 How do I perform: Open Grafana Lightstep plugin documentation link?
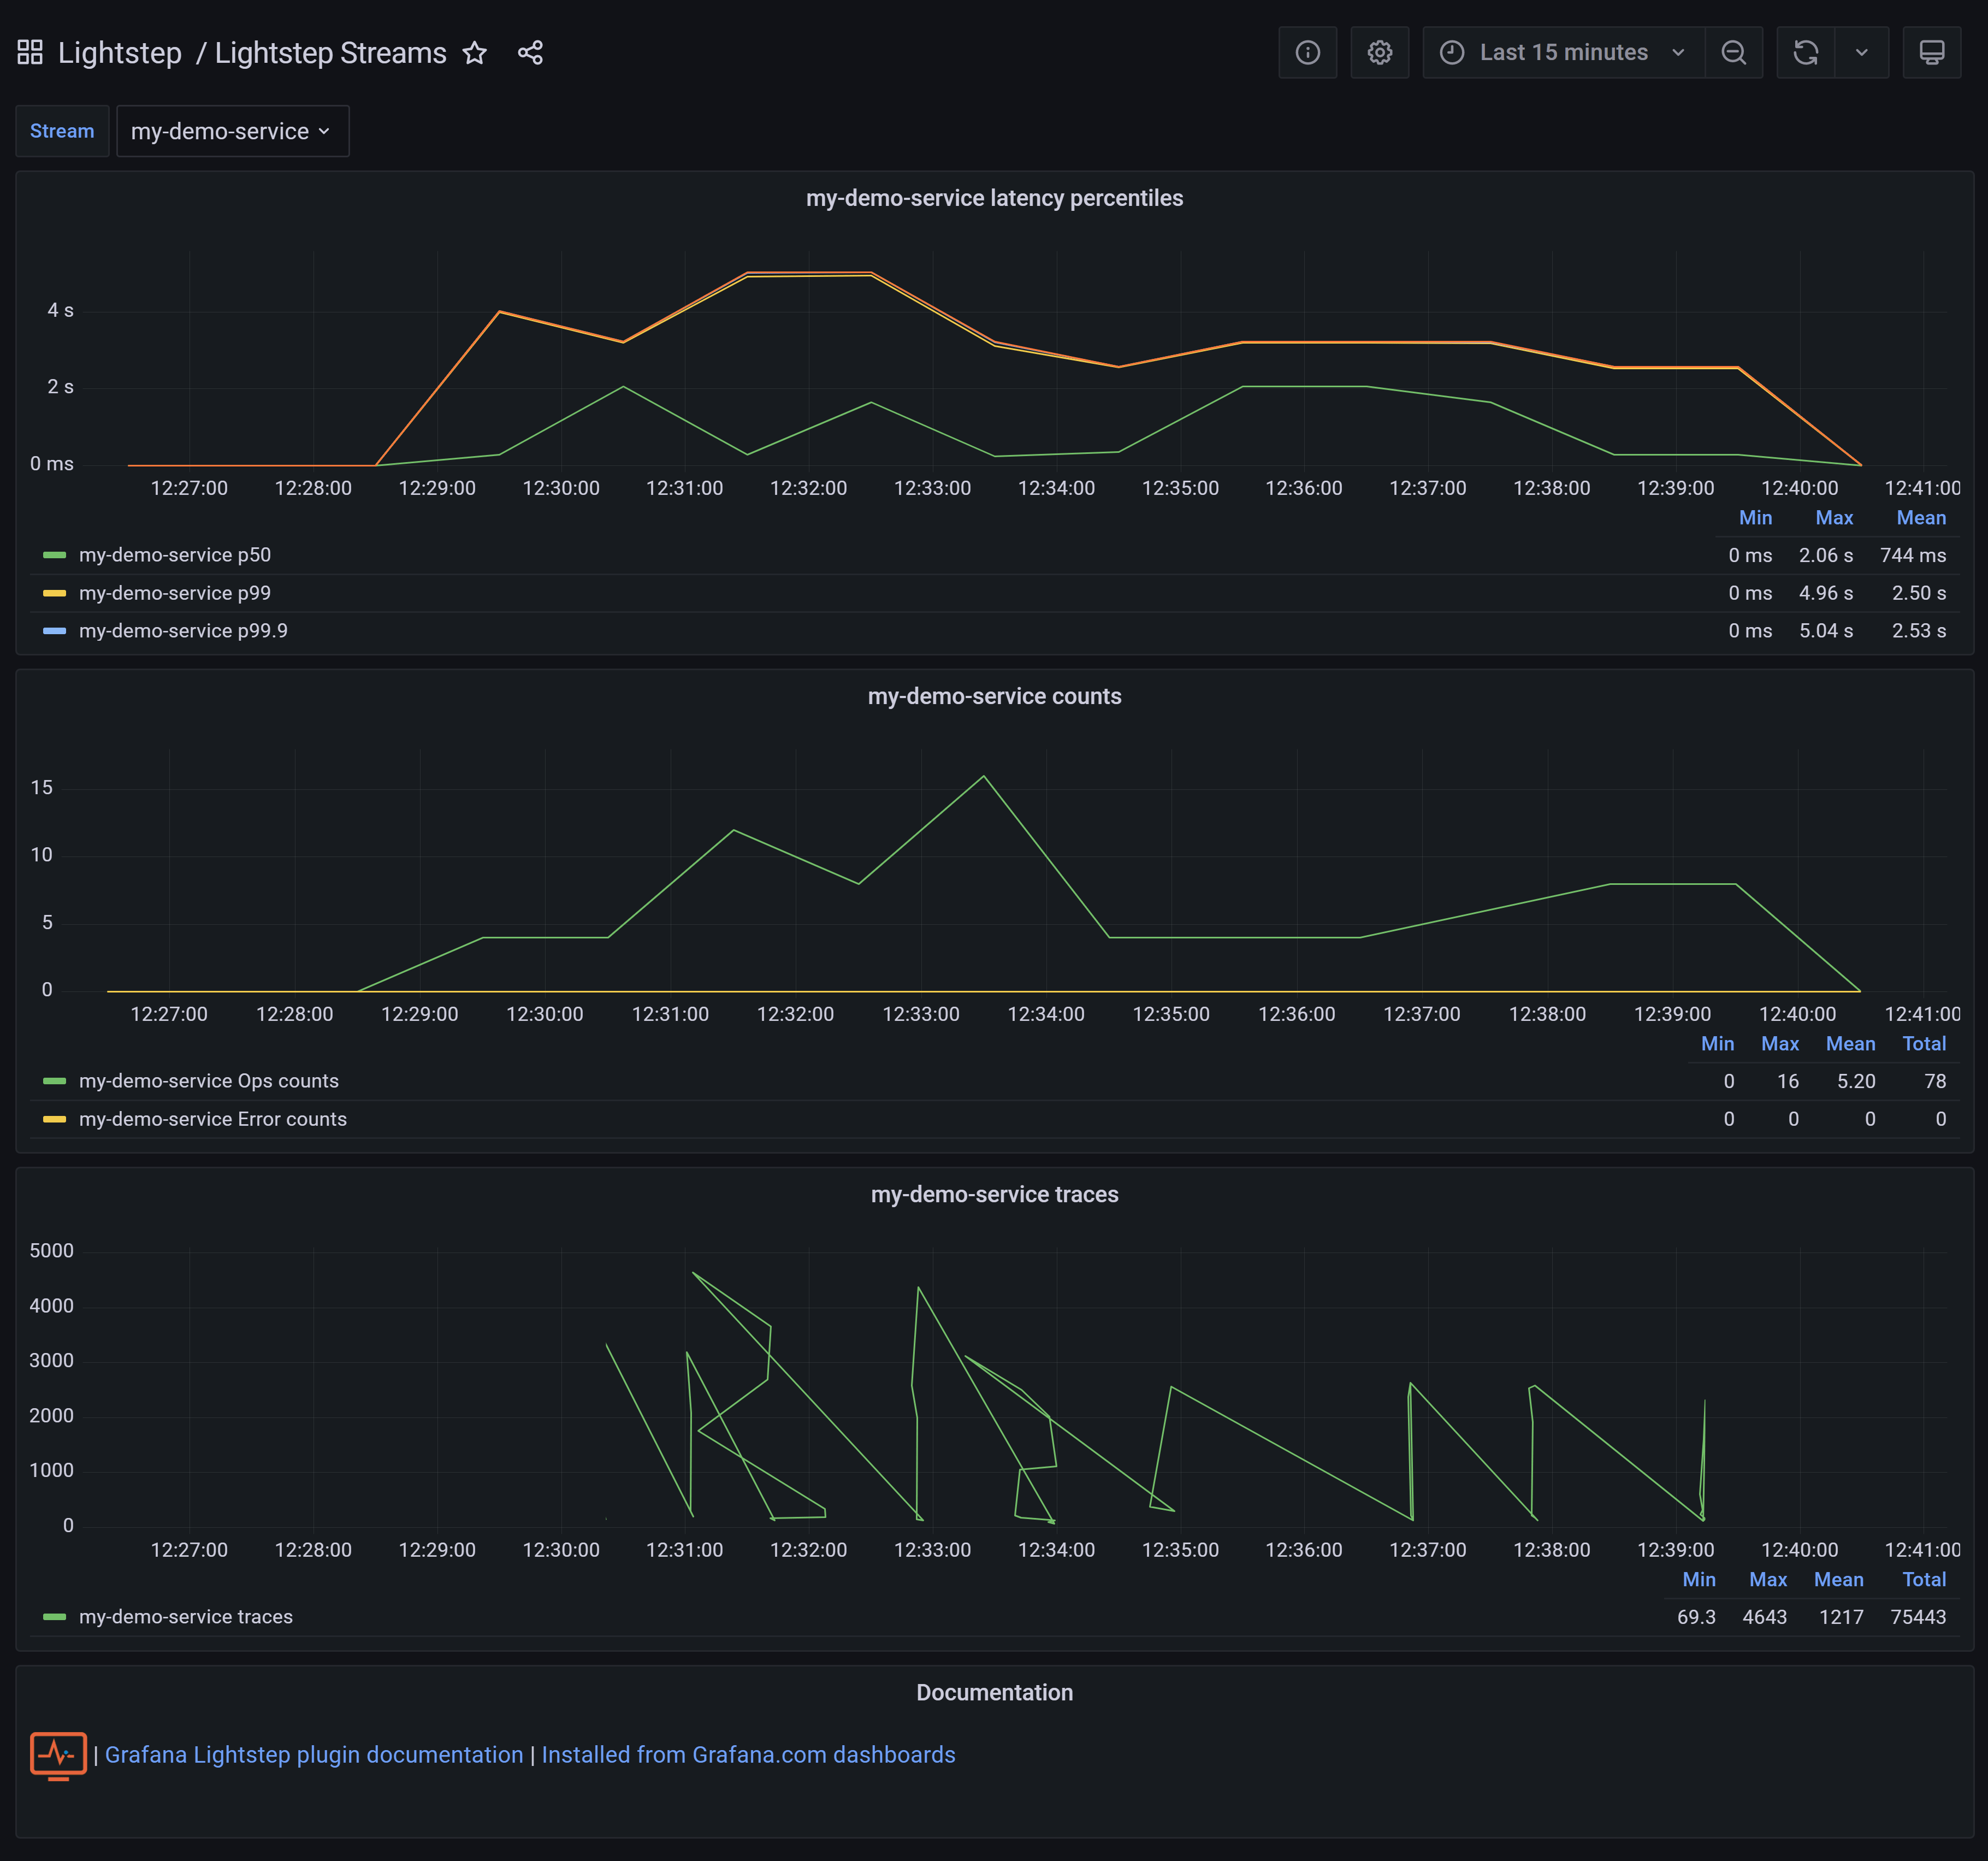tap(313, 1755)
